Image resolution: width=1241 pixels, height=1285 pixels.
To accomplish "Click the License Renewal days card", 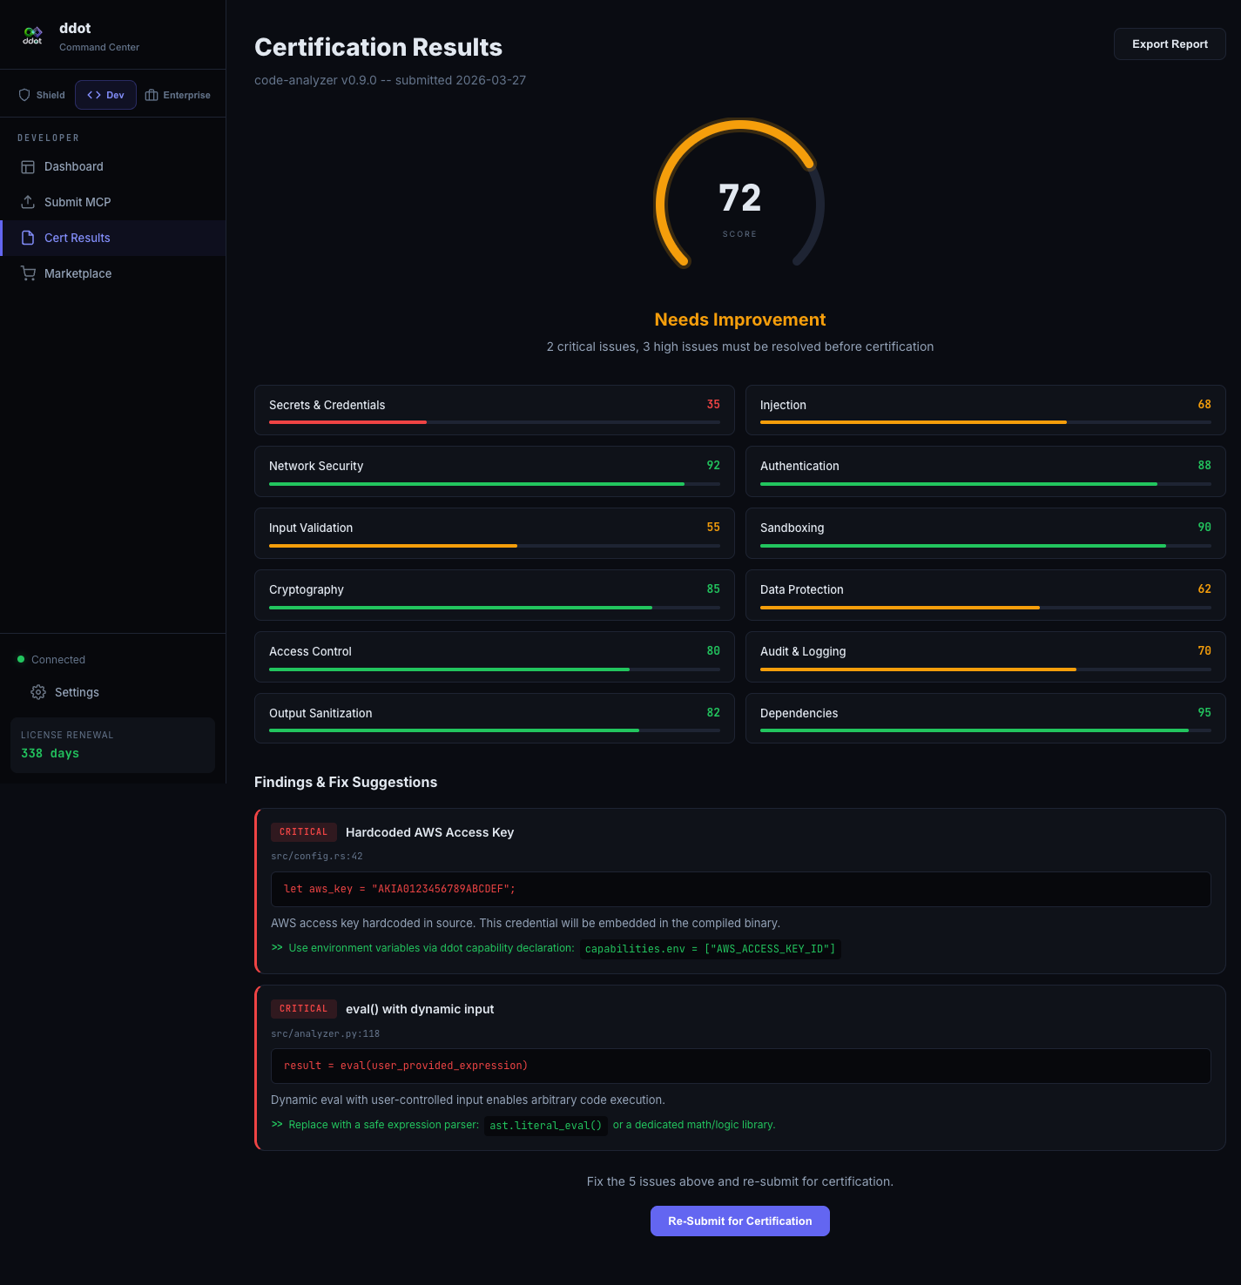I will (x=111, y=744).
